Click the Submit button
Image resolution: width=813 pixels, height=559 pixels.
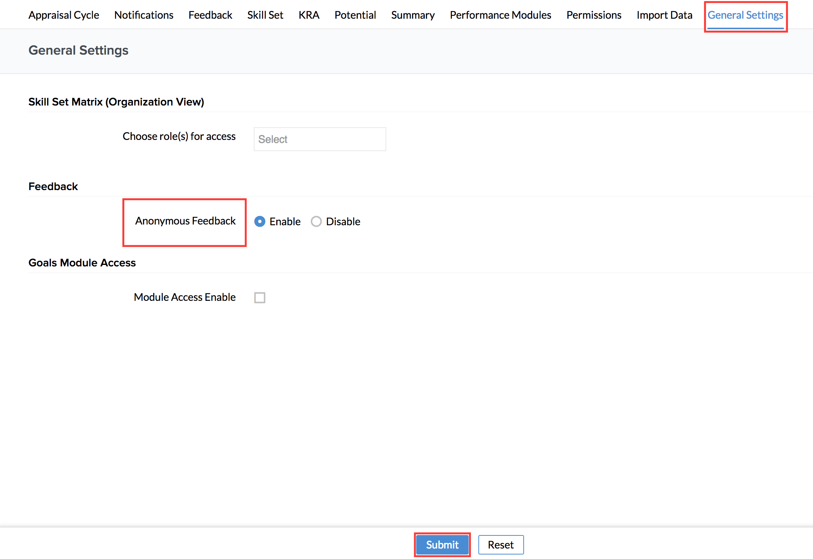[x=442, y=545]
